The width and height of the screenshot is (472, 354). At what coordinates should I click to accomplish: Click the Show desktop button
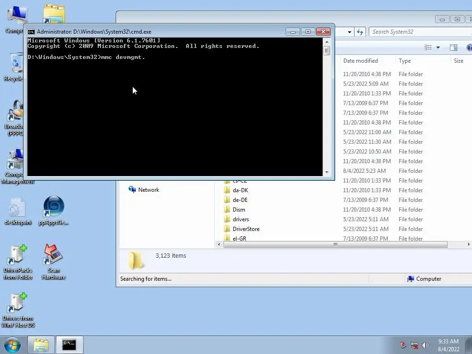click(469, 345)
